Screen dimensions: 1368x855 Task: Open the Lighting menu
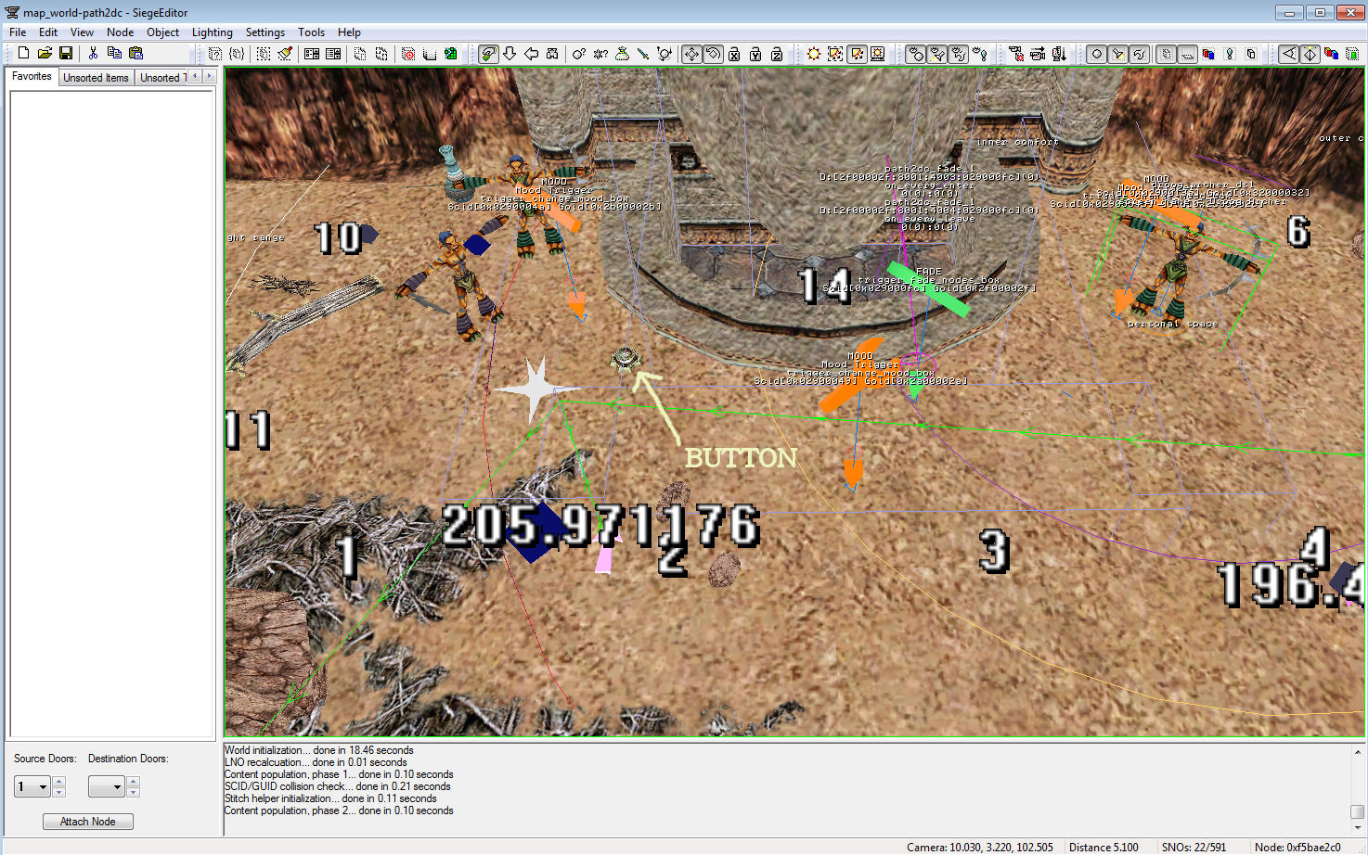click(212, 32)
